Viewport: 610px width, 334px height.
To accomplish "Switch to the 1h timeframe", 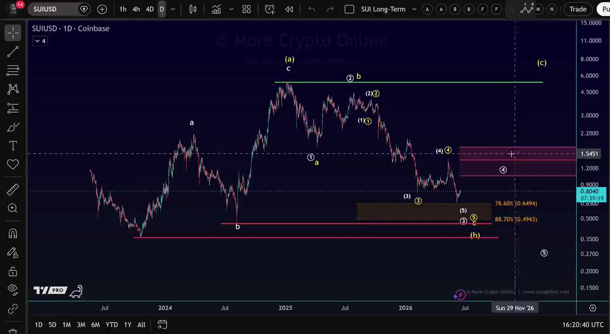I will tap(123, 9).
